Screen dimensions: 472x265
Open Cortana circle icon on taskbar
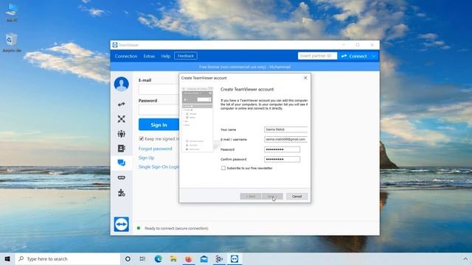pyautogui.click(x=128, y=258)
